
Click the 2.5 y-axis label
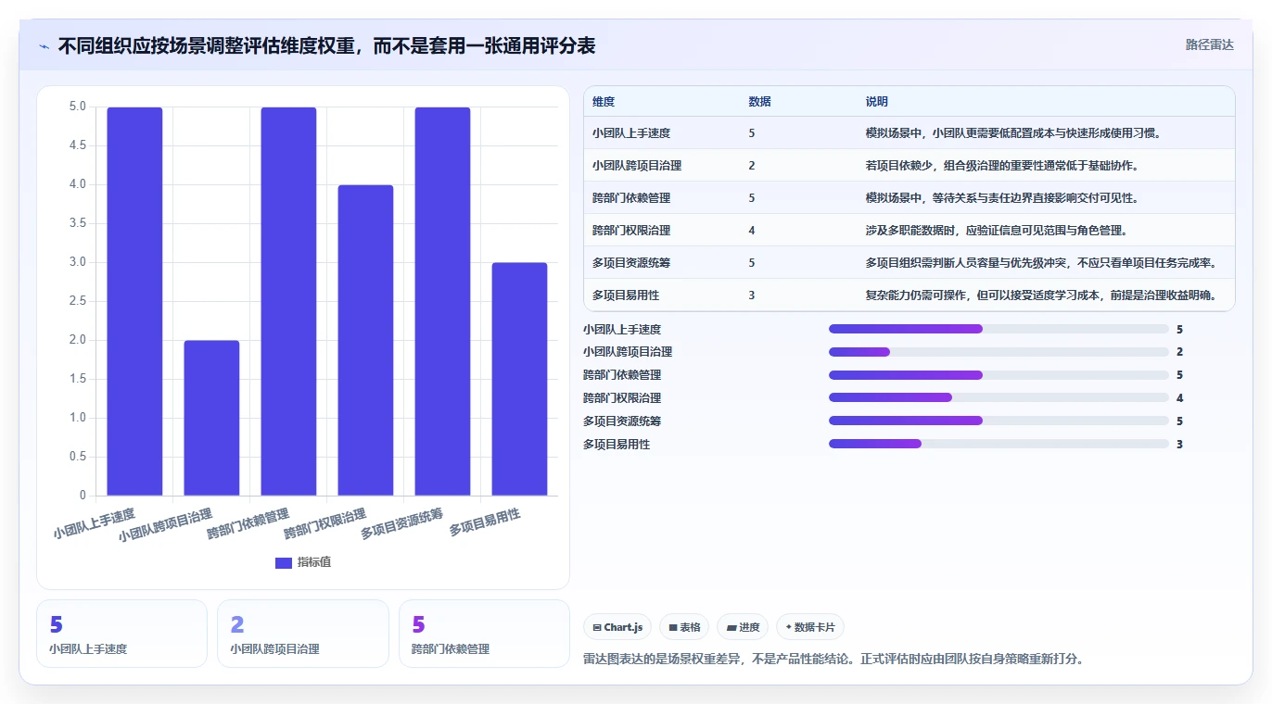[x=78, y=301]
